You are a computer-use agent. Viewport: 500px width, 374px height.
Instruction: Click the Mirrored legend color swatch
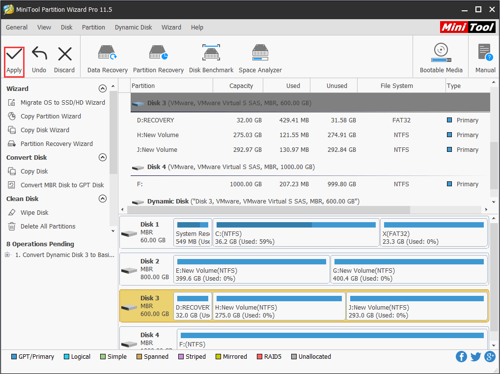click(218, 356)
